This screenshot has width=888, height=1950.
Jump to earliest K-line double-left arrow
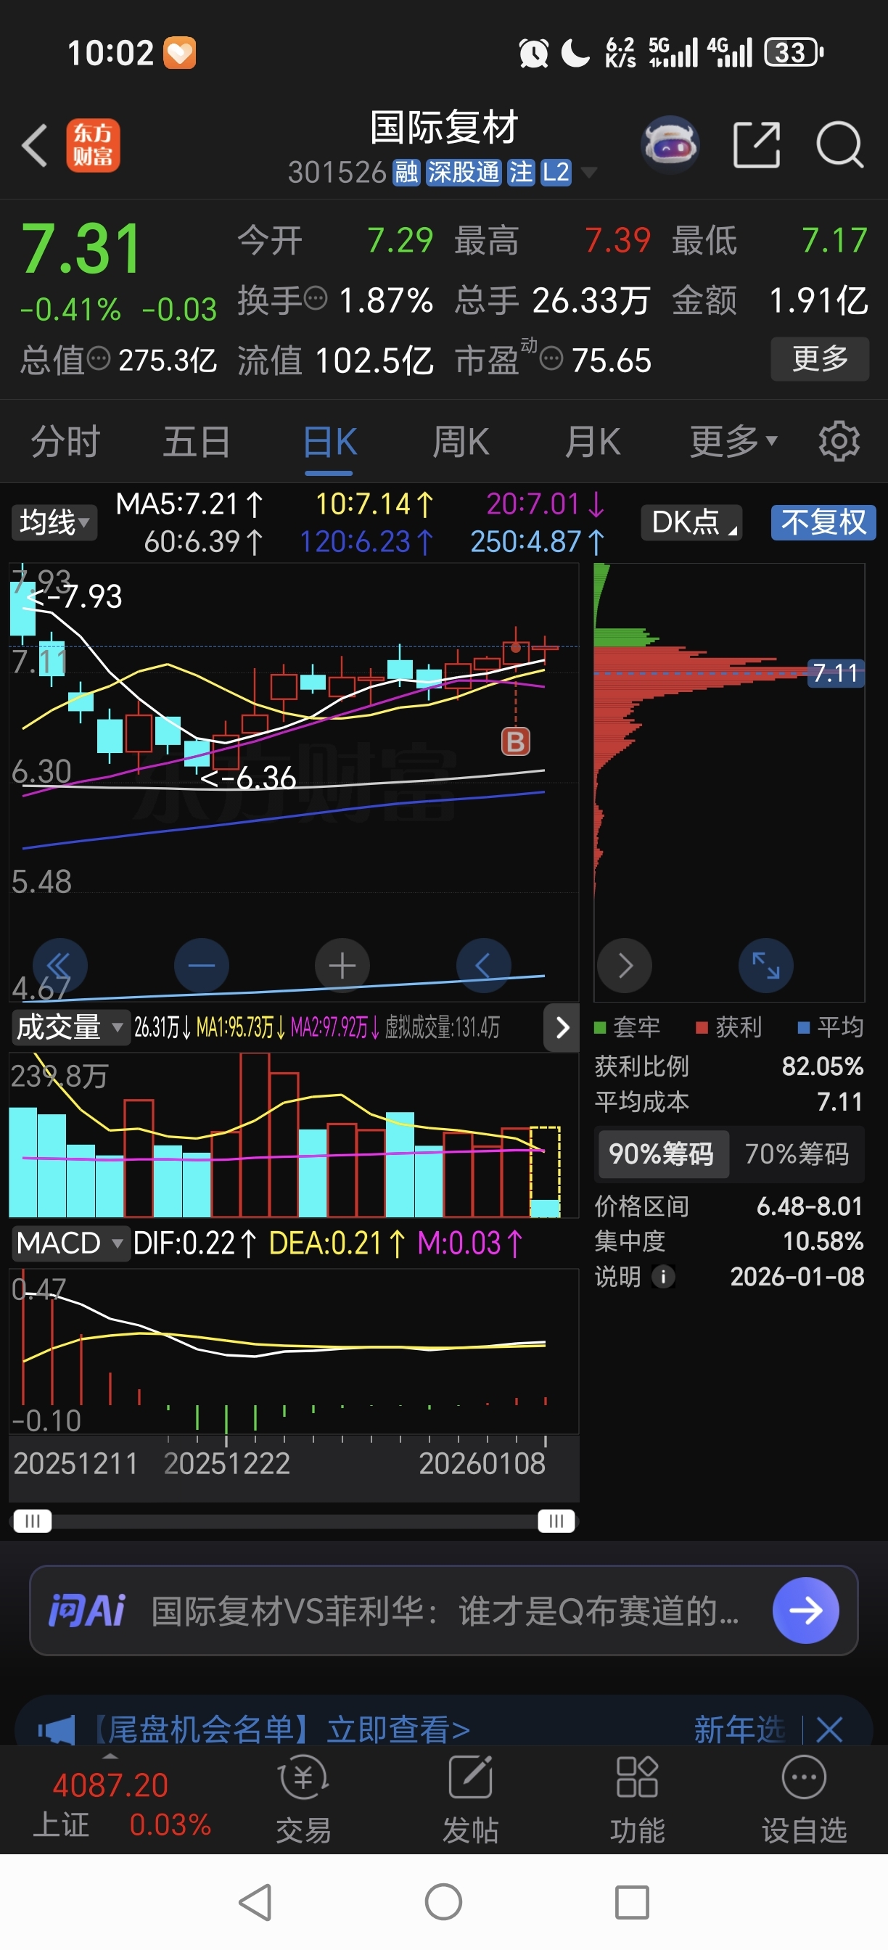(x=59, y=965)
